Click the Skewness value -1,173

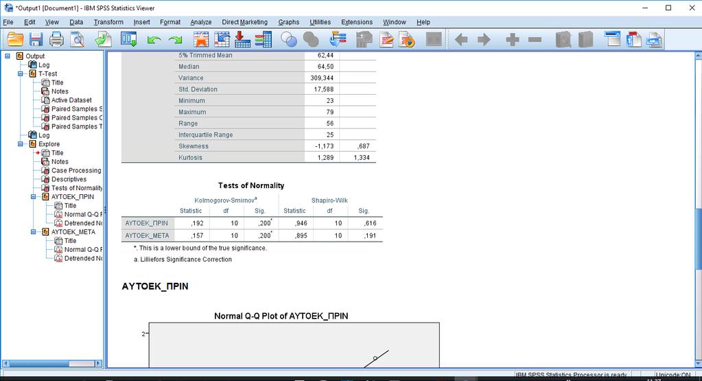click(x=325, y=146)
